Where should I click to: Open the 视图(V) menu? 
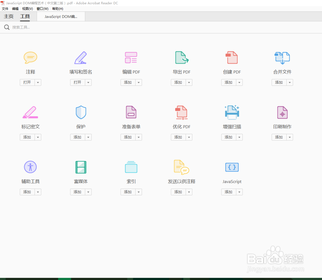pos(27,9)
